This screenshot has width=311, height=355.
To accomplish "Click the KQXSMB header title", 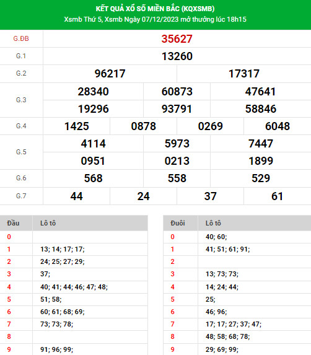I will [155, 9].
